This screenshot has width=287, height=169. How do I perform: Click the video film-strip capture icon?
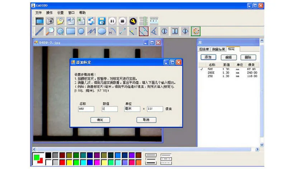coord(39,21)
